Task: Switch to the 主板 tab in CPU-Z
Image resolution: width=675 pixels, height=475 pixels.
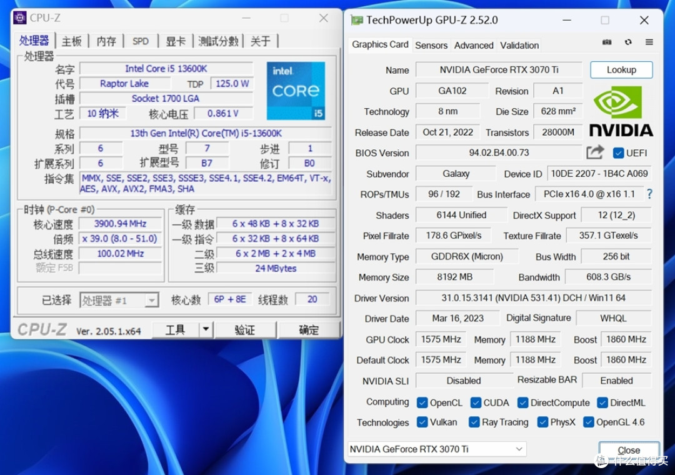Action: (72, 41)
